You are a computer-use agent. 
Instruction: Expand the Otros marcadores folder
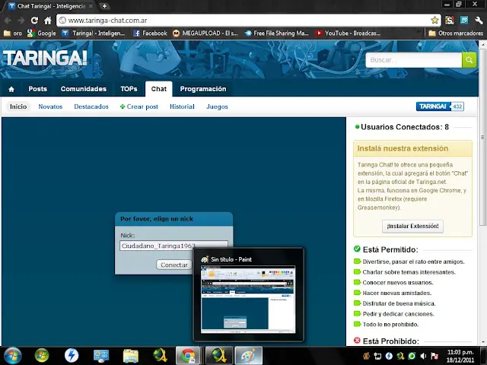456,33
